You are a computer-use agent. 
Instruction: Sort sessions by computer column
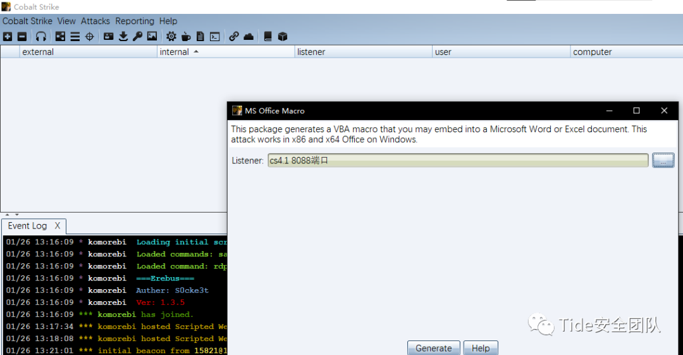pyautogui.click(x=626, y=52)
